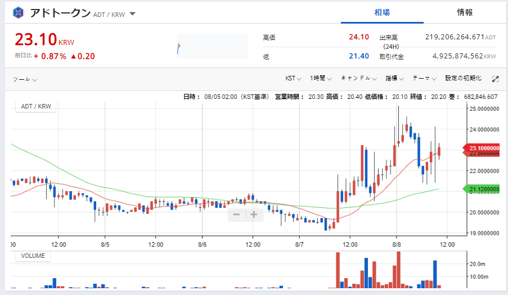Click the mini price sparkline thumbnail
Screen dimensions: 508x295
click(212, 47)
